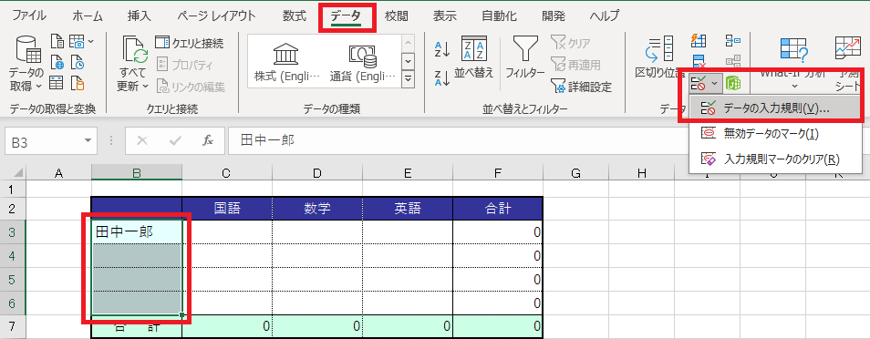The image size is (870, 339).
Task: Click the 国語 header cell
Action: click(227, 209)
